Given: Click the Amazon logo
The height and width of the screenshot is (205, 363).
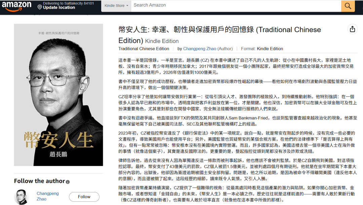Looking at the screenshot, I should pos(16,6).
